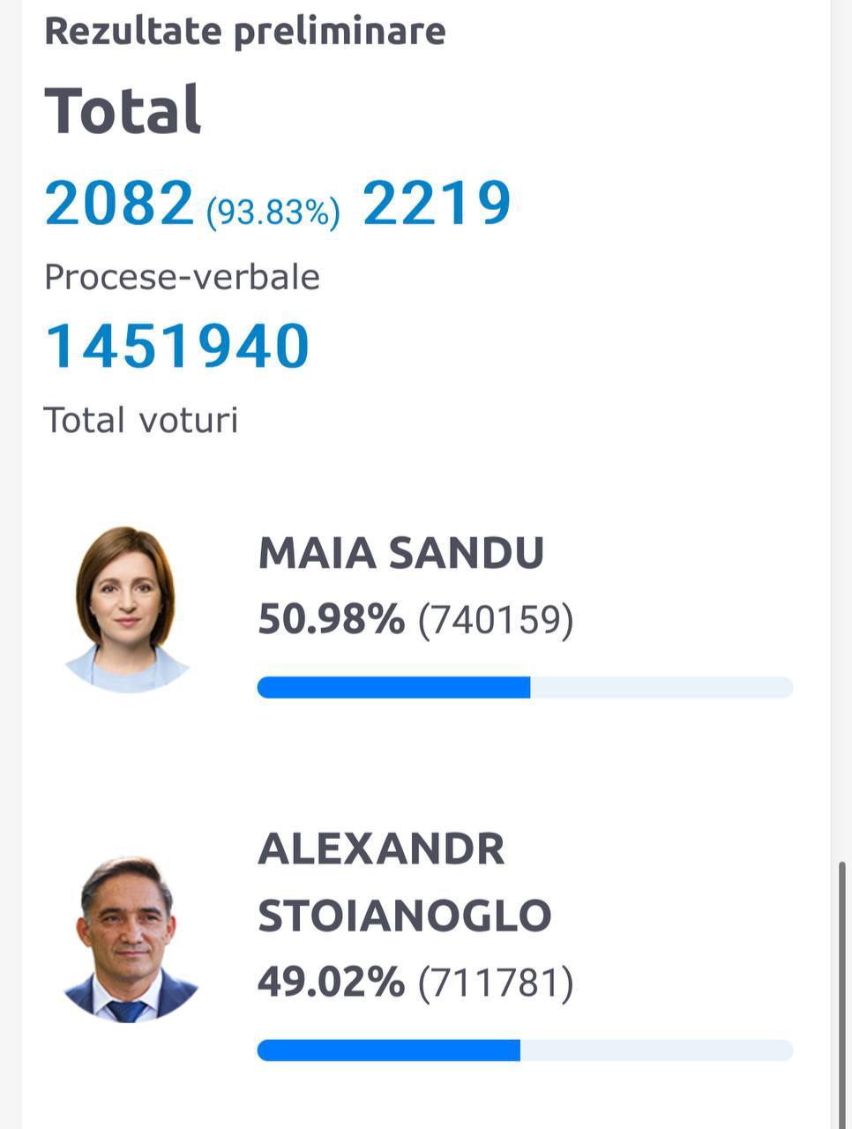Select the ALEXANDR STOIANOGLO name heading

click(x=404, y=882)
